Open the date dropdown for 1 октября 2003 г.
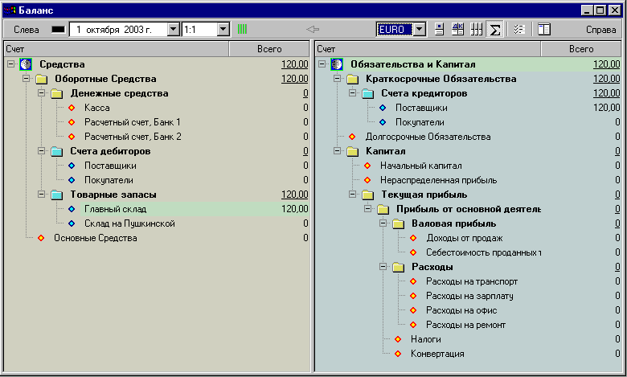627x377 pixels. click(x=174, y=29)
